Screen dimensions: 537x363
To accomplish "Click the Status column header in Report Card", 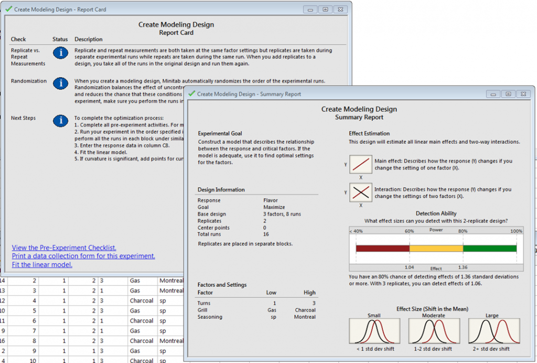I will 60,39.
